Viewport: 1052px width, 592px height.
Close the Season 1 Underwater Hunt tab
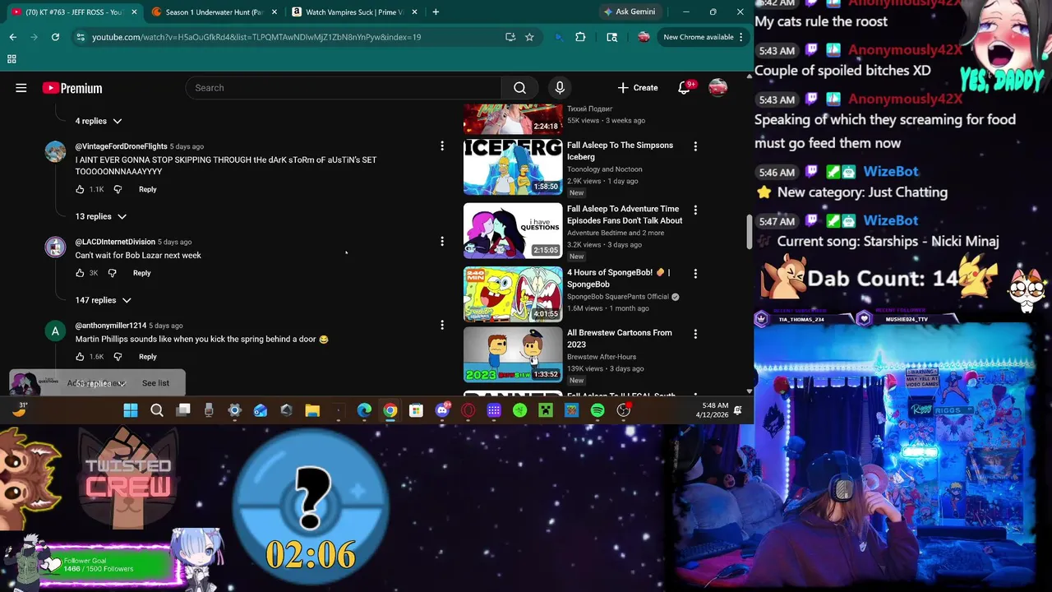275,12
